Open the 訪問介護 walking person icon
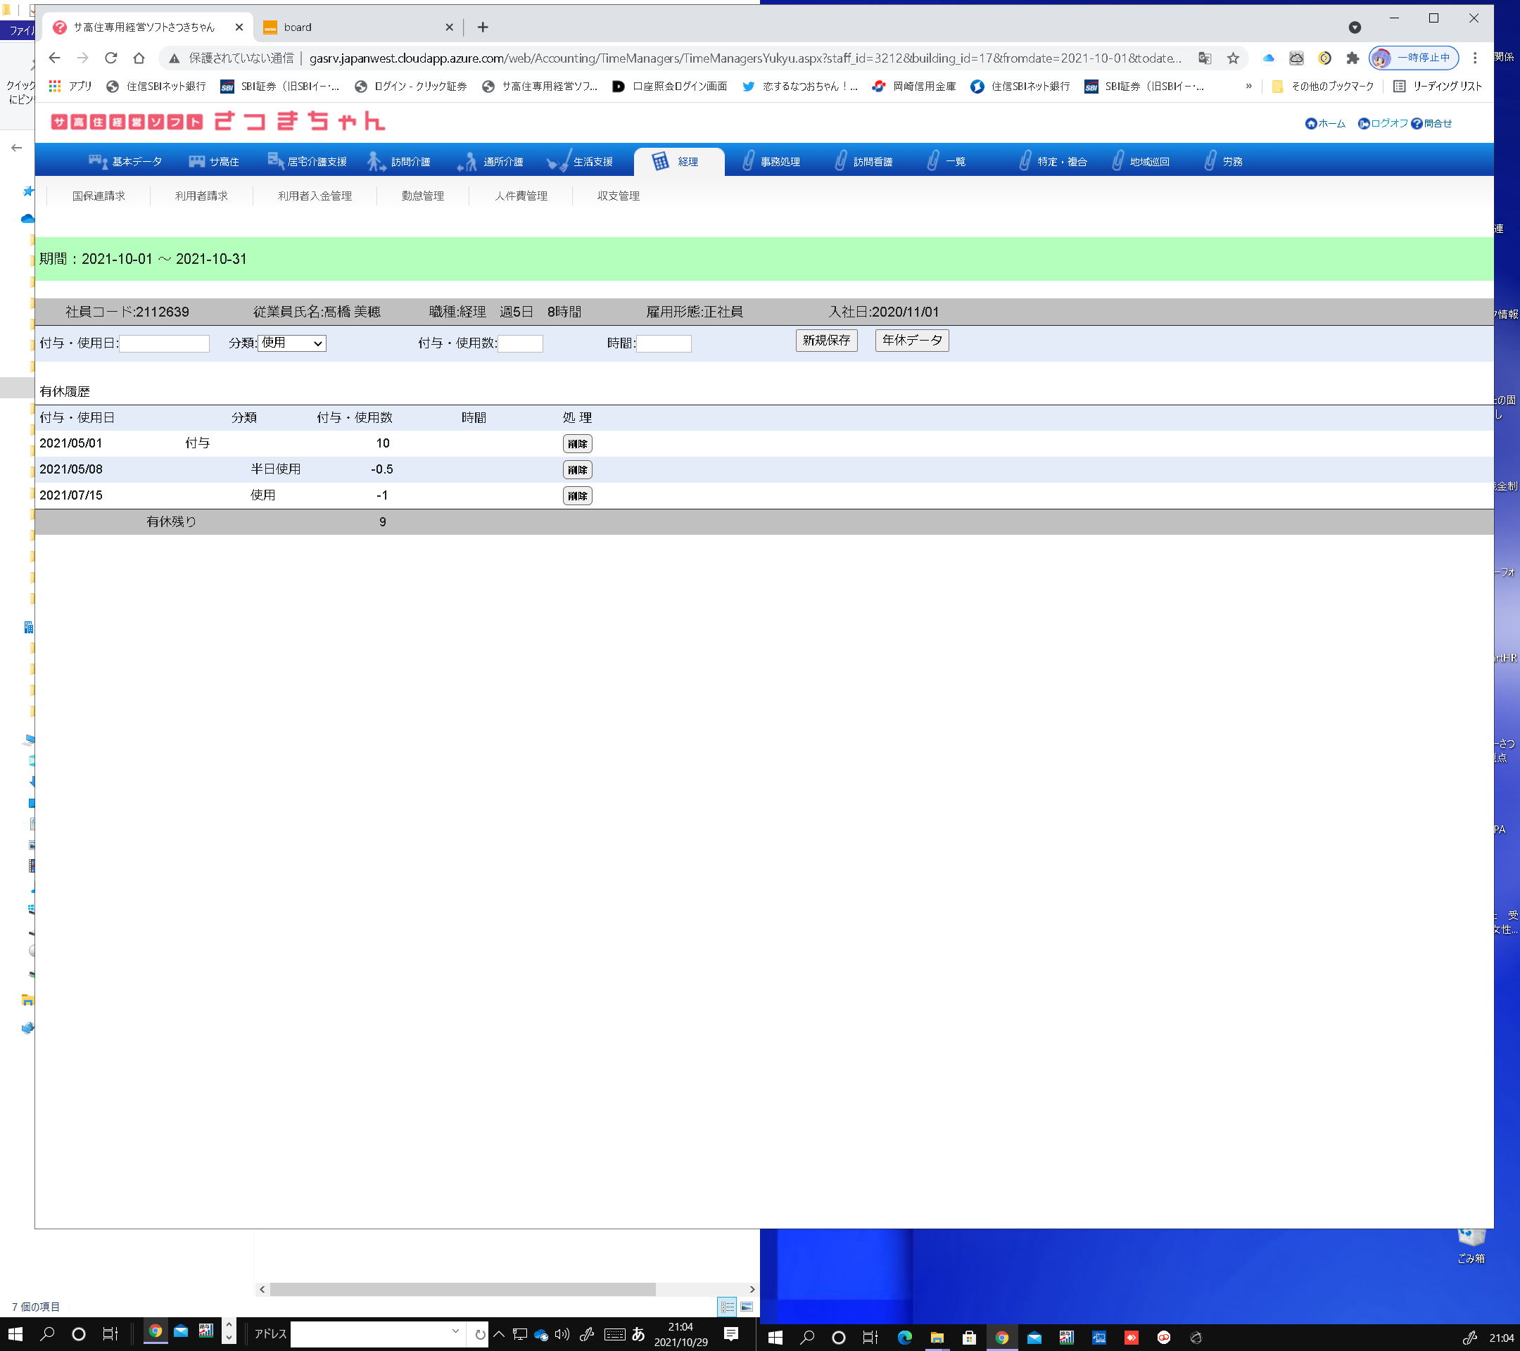Viewport: 1520px width, 1351px height. point(376,161)
